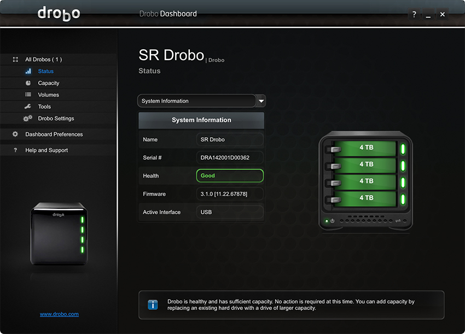Click the Drobo Settings gears icon
Viewport: 465px width, 334px height.
point(27,118)
